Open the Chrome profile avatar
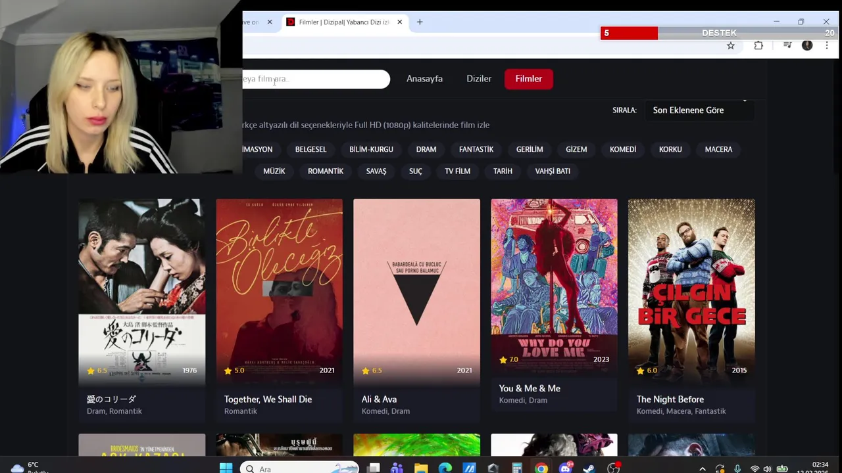The width and height of the screenshot is (842, 473). click(807, 45)
